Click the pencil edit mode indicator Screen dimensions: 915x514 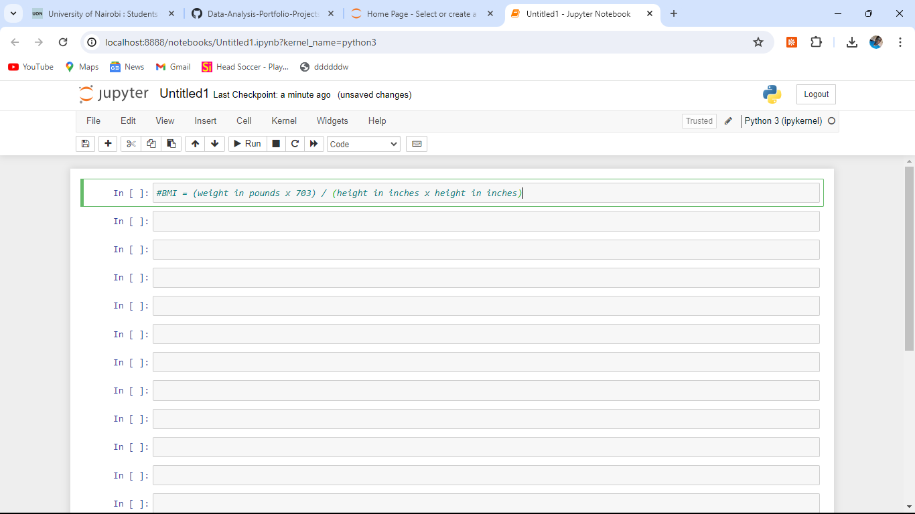[729, 121]
